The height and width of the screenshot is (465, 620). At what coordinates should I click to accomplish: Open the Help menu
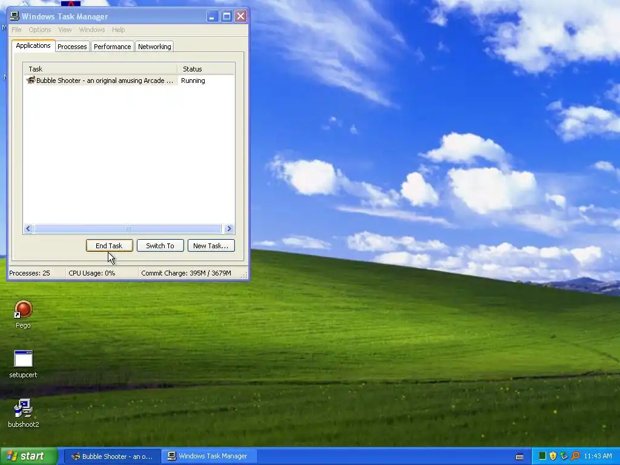point(118,30)
